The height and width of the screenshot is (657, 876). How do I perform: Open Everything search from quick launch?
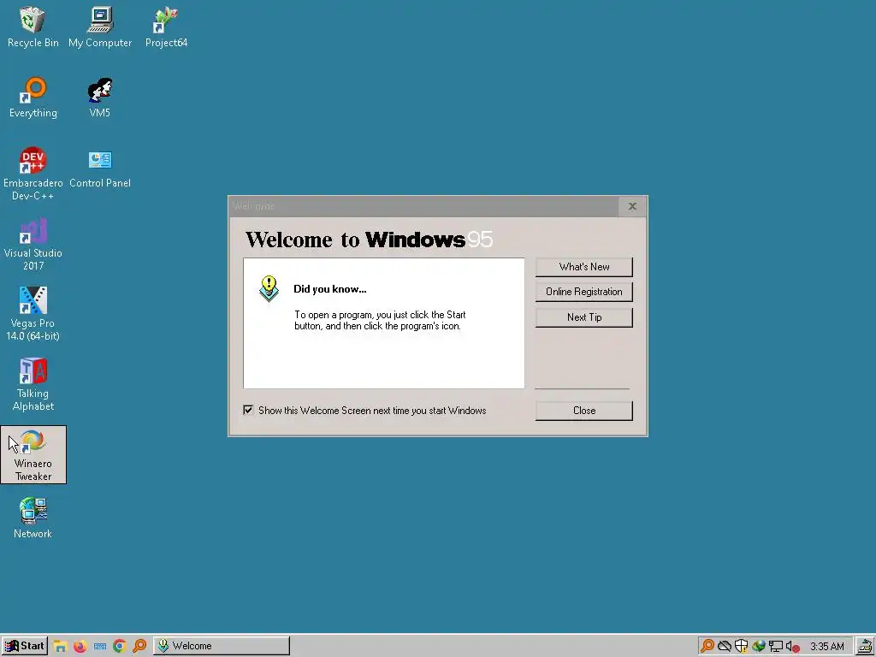(139, 646)
